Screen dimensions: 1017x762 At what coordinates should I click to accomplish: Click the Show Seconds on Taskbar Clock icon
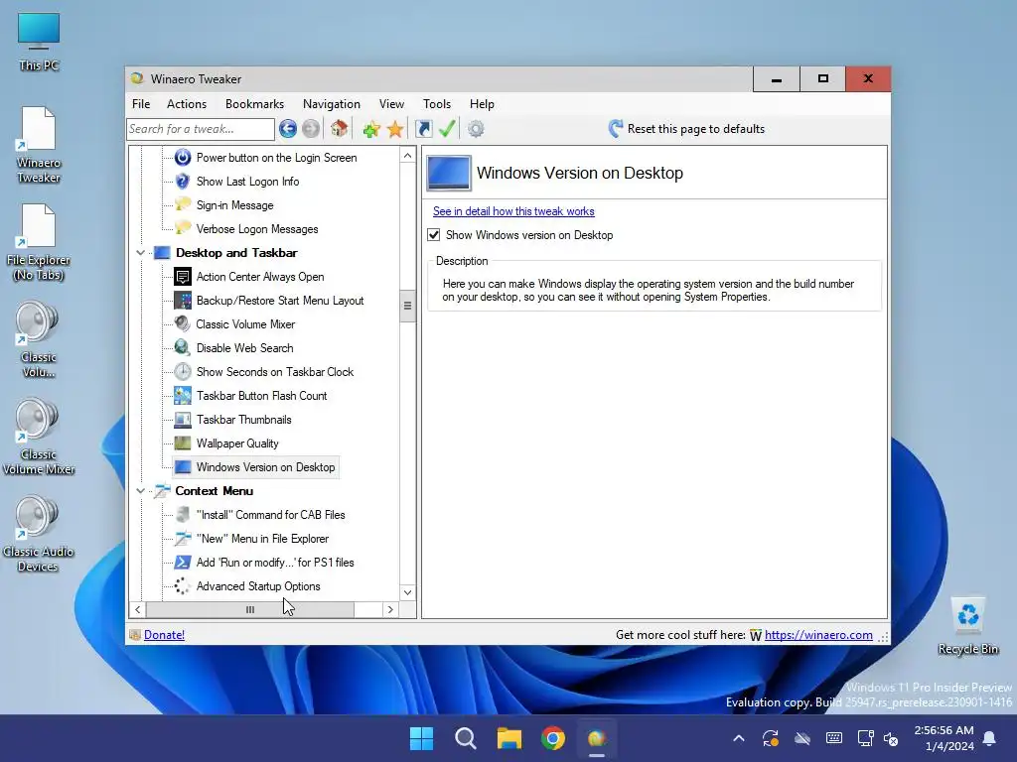click(183, 372)
